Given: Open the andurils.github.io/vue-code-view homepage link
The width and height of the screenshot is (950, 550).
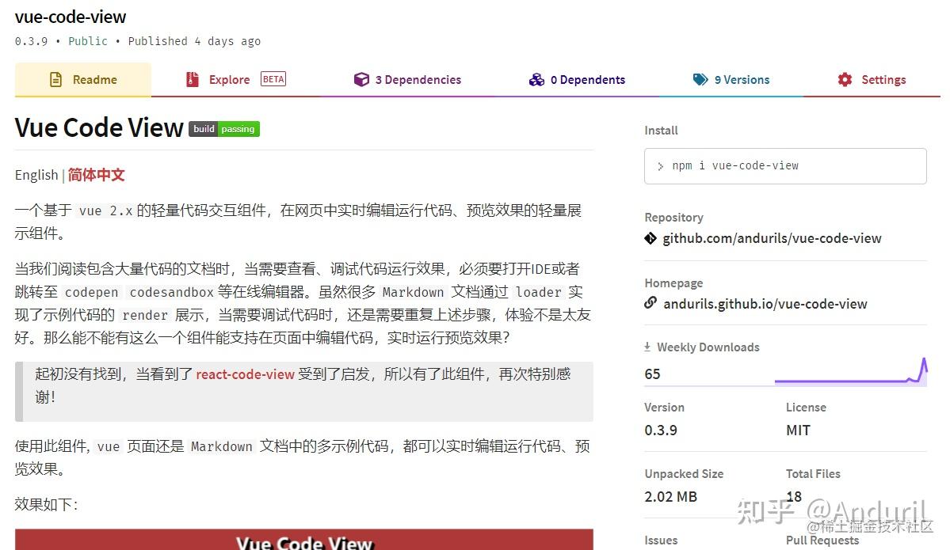Looking at the screenshot, I should pos(765,303).
